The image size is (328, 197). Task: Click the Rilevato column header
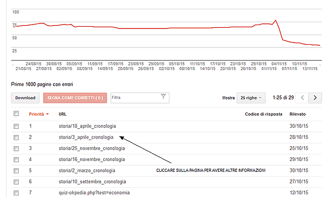pos(297,114)
